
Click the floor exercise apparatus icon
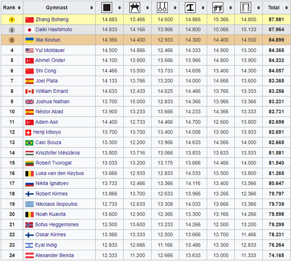(x=107, y=8)
